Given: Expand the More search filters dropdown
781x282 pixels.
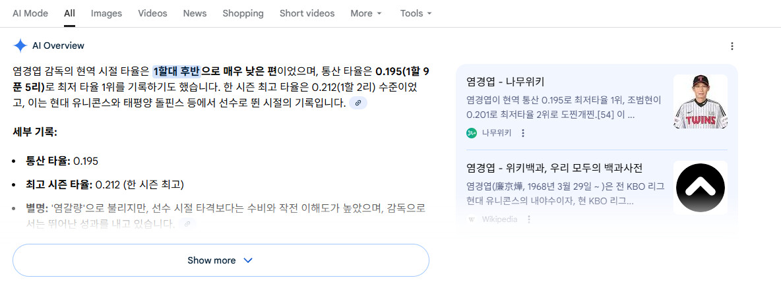Looking at the screenshot, I should [366, 13].
